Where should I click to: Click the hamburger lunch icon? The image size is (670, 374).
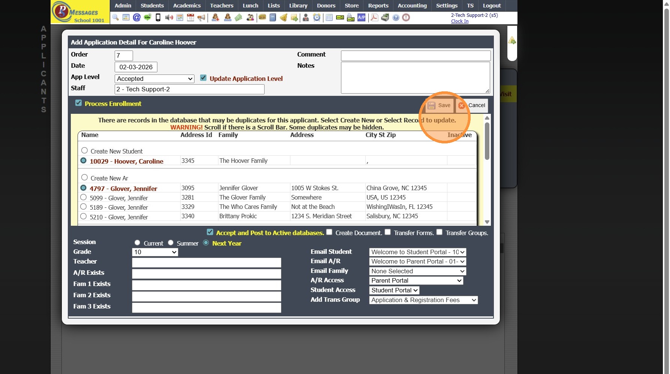click(x=262, y=18)
